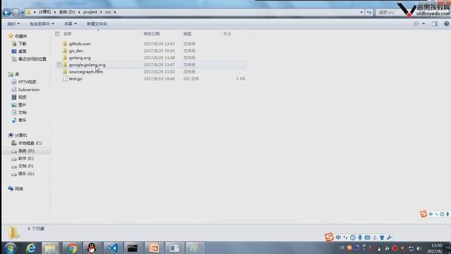Expand the arrow between project and src

(101, 12)
